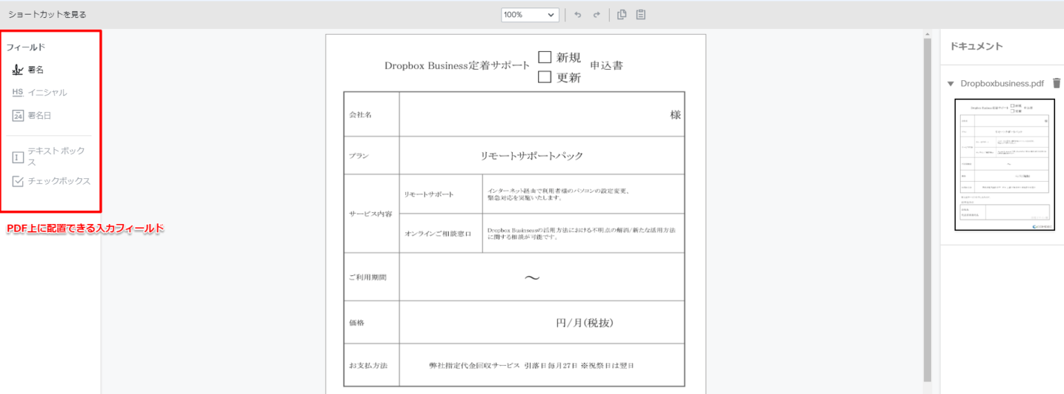Select the document page thumbnail
The image size is (1064, 394).
click(x=1004, y=165)
